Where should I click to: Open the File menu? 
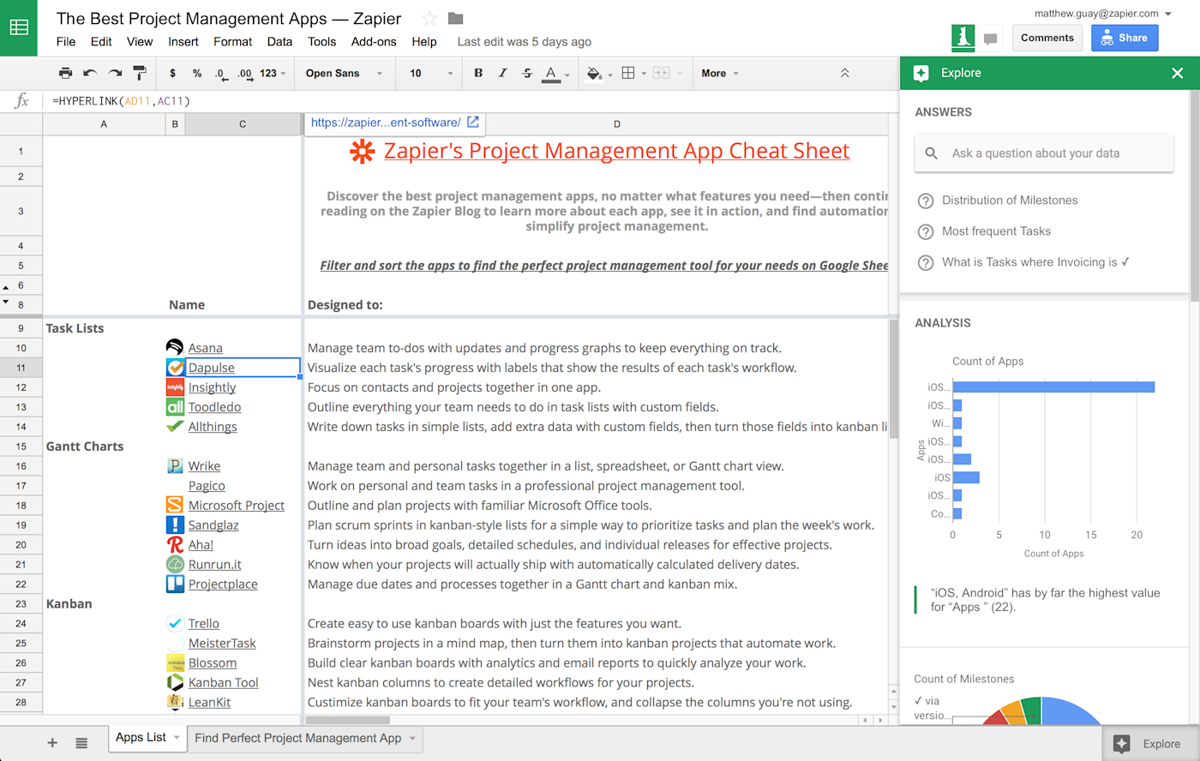pyautogui.click(x=66, y=41)
